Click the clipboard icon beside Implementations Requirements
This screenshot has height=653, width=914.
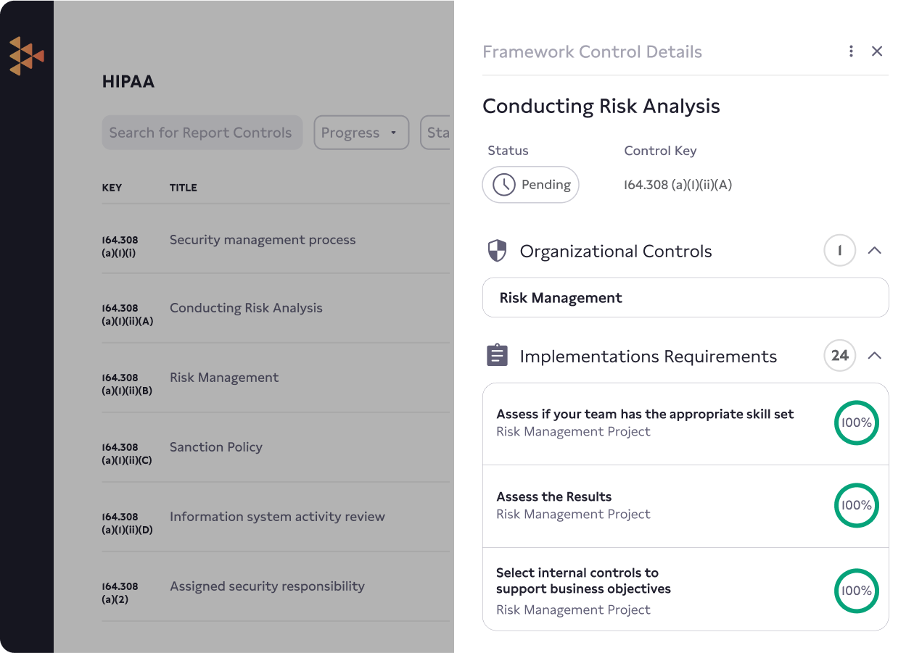tap(497, 355)
